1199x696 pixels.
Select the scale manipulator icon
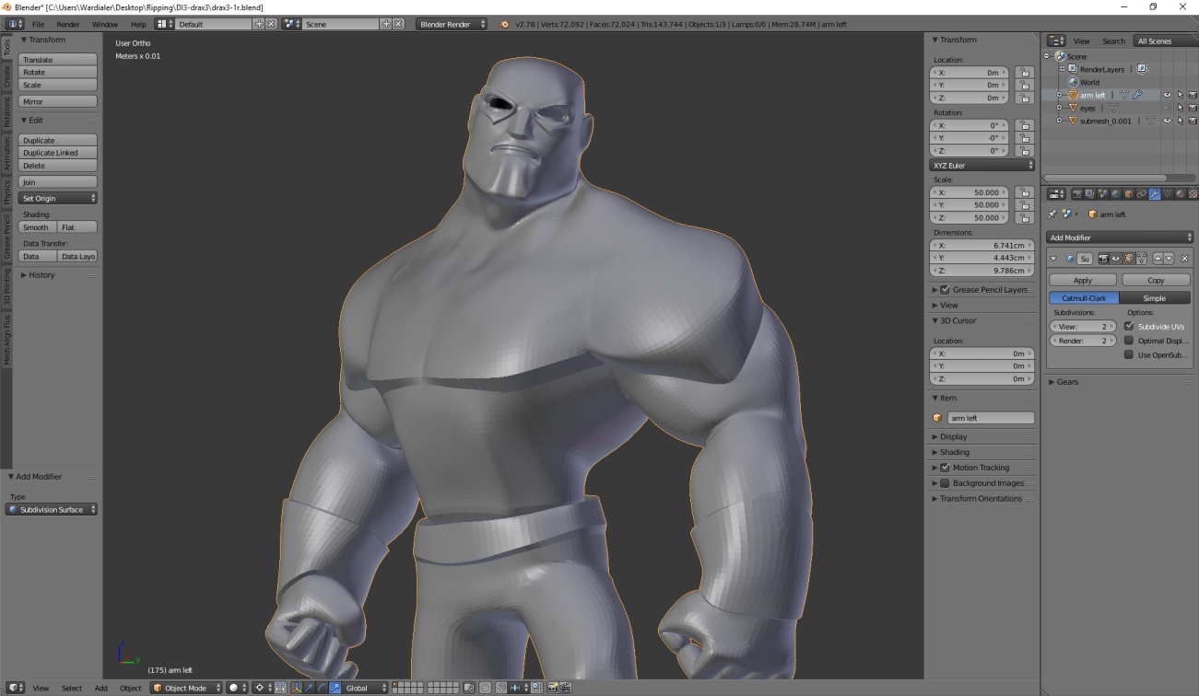click(335, 688)
